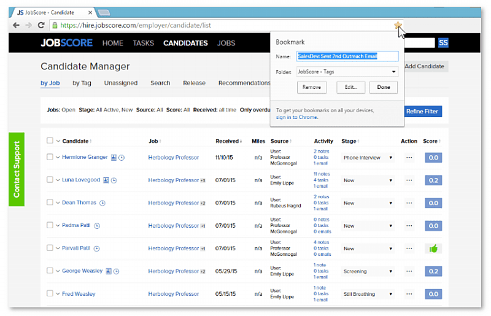491x316 pixels.
Task: Click Done in the Bookmark popup
Action: pos(384,87)
